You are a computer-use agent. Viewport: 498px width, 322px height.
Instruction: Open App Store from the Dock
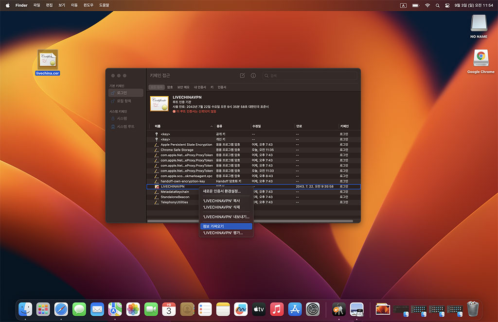295,309
